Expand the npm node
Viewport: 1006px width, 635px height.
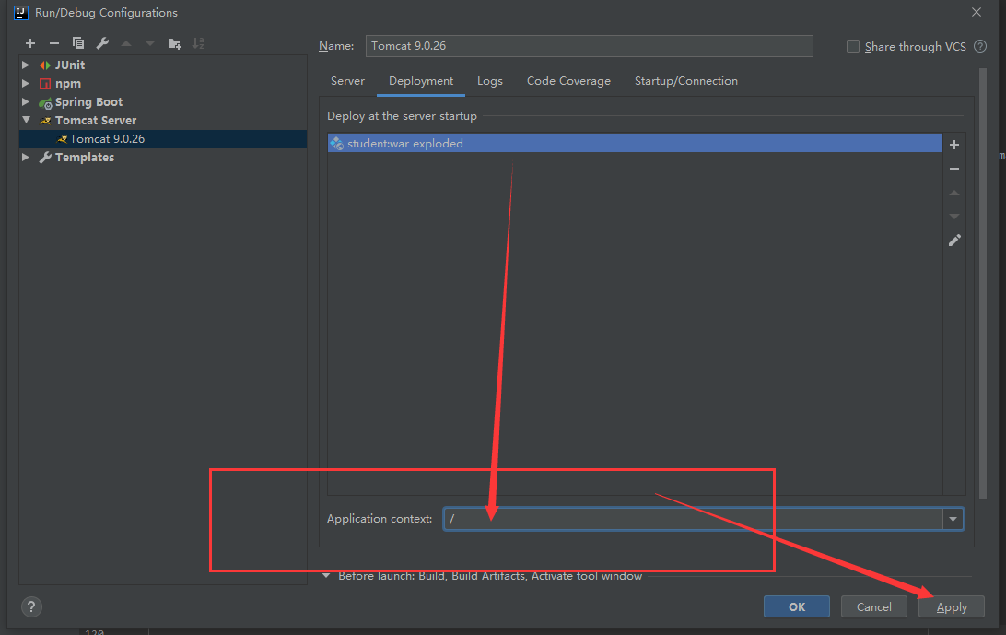[x=26, y=84]
